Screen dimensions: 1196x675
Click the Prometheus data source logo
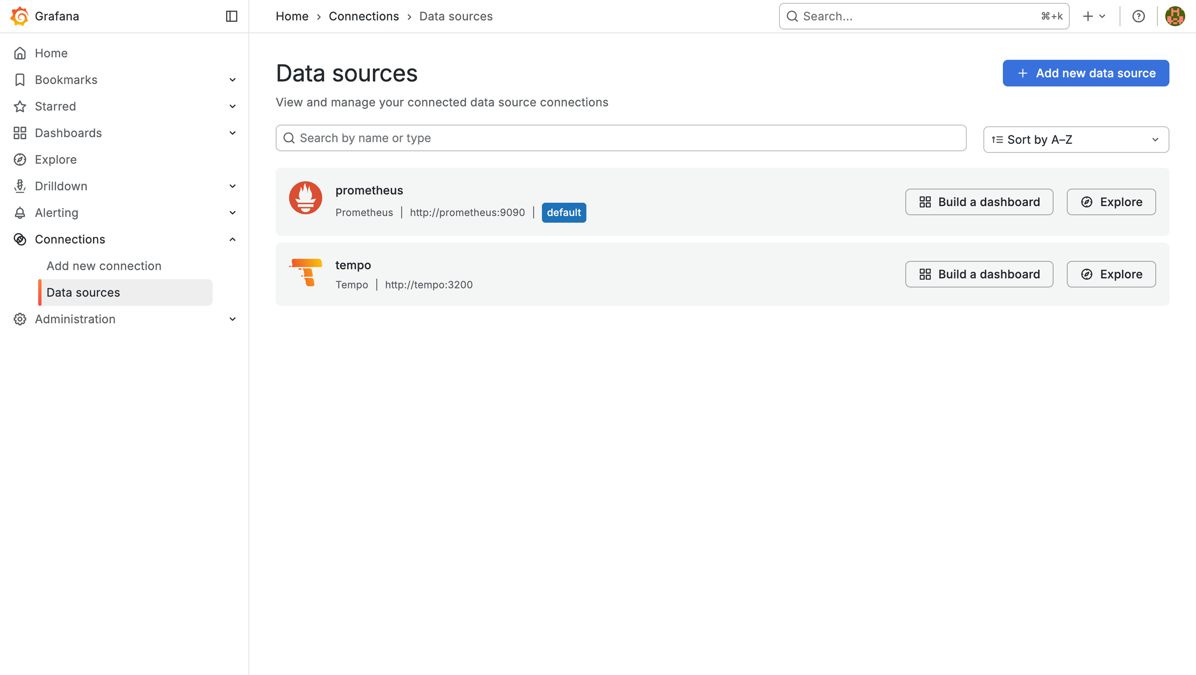(x=306, y=198)
